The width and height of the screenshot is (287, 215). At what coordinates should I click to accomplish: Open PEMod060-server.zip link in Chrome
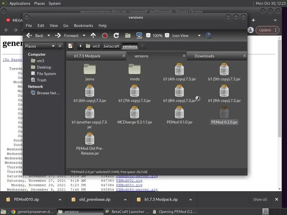[x=137, y=190]
